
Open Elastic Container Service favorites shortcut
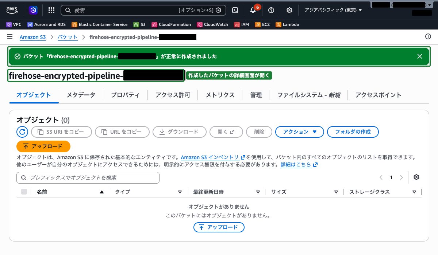coord(100,24)
